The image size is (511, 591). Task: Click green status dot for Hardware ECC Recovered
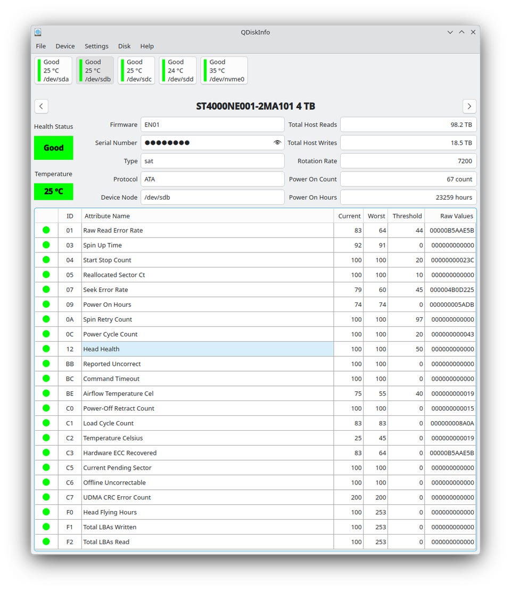46,452
